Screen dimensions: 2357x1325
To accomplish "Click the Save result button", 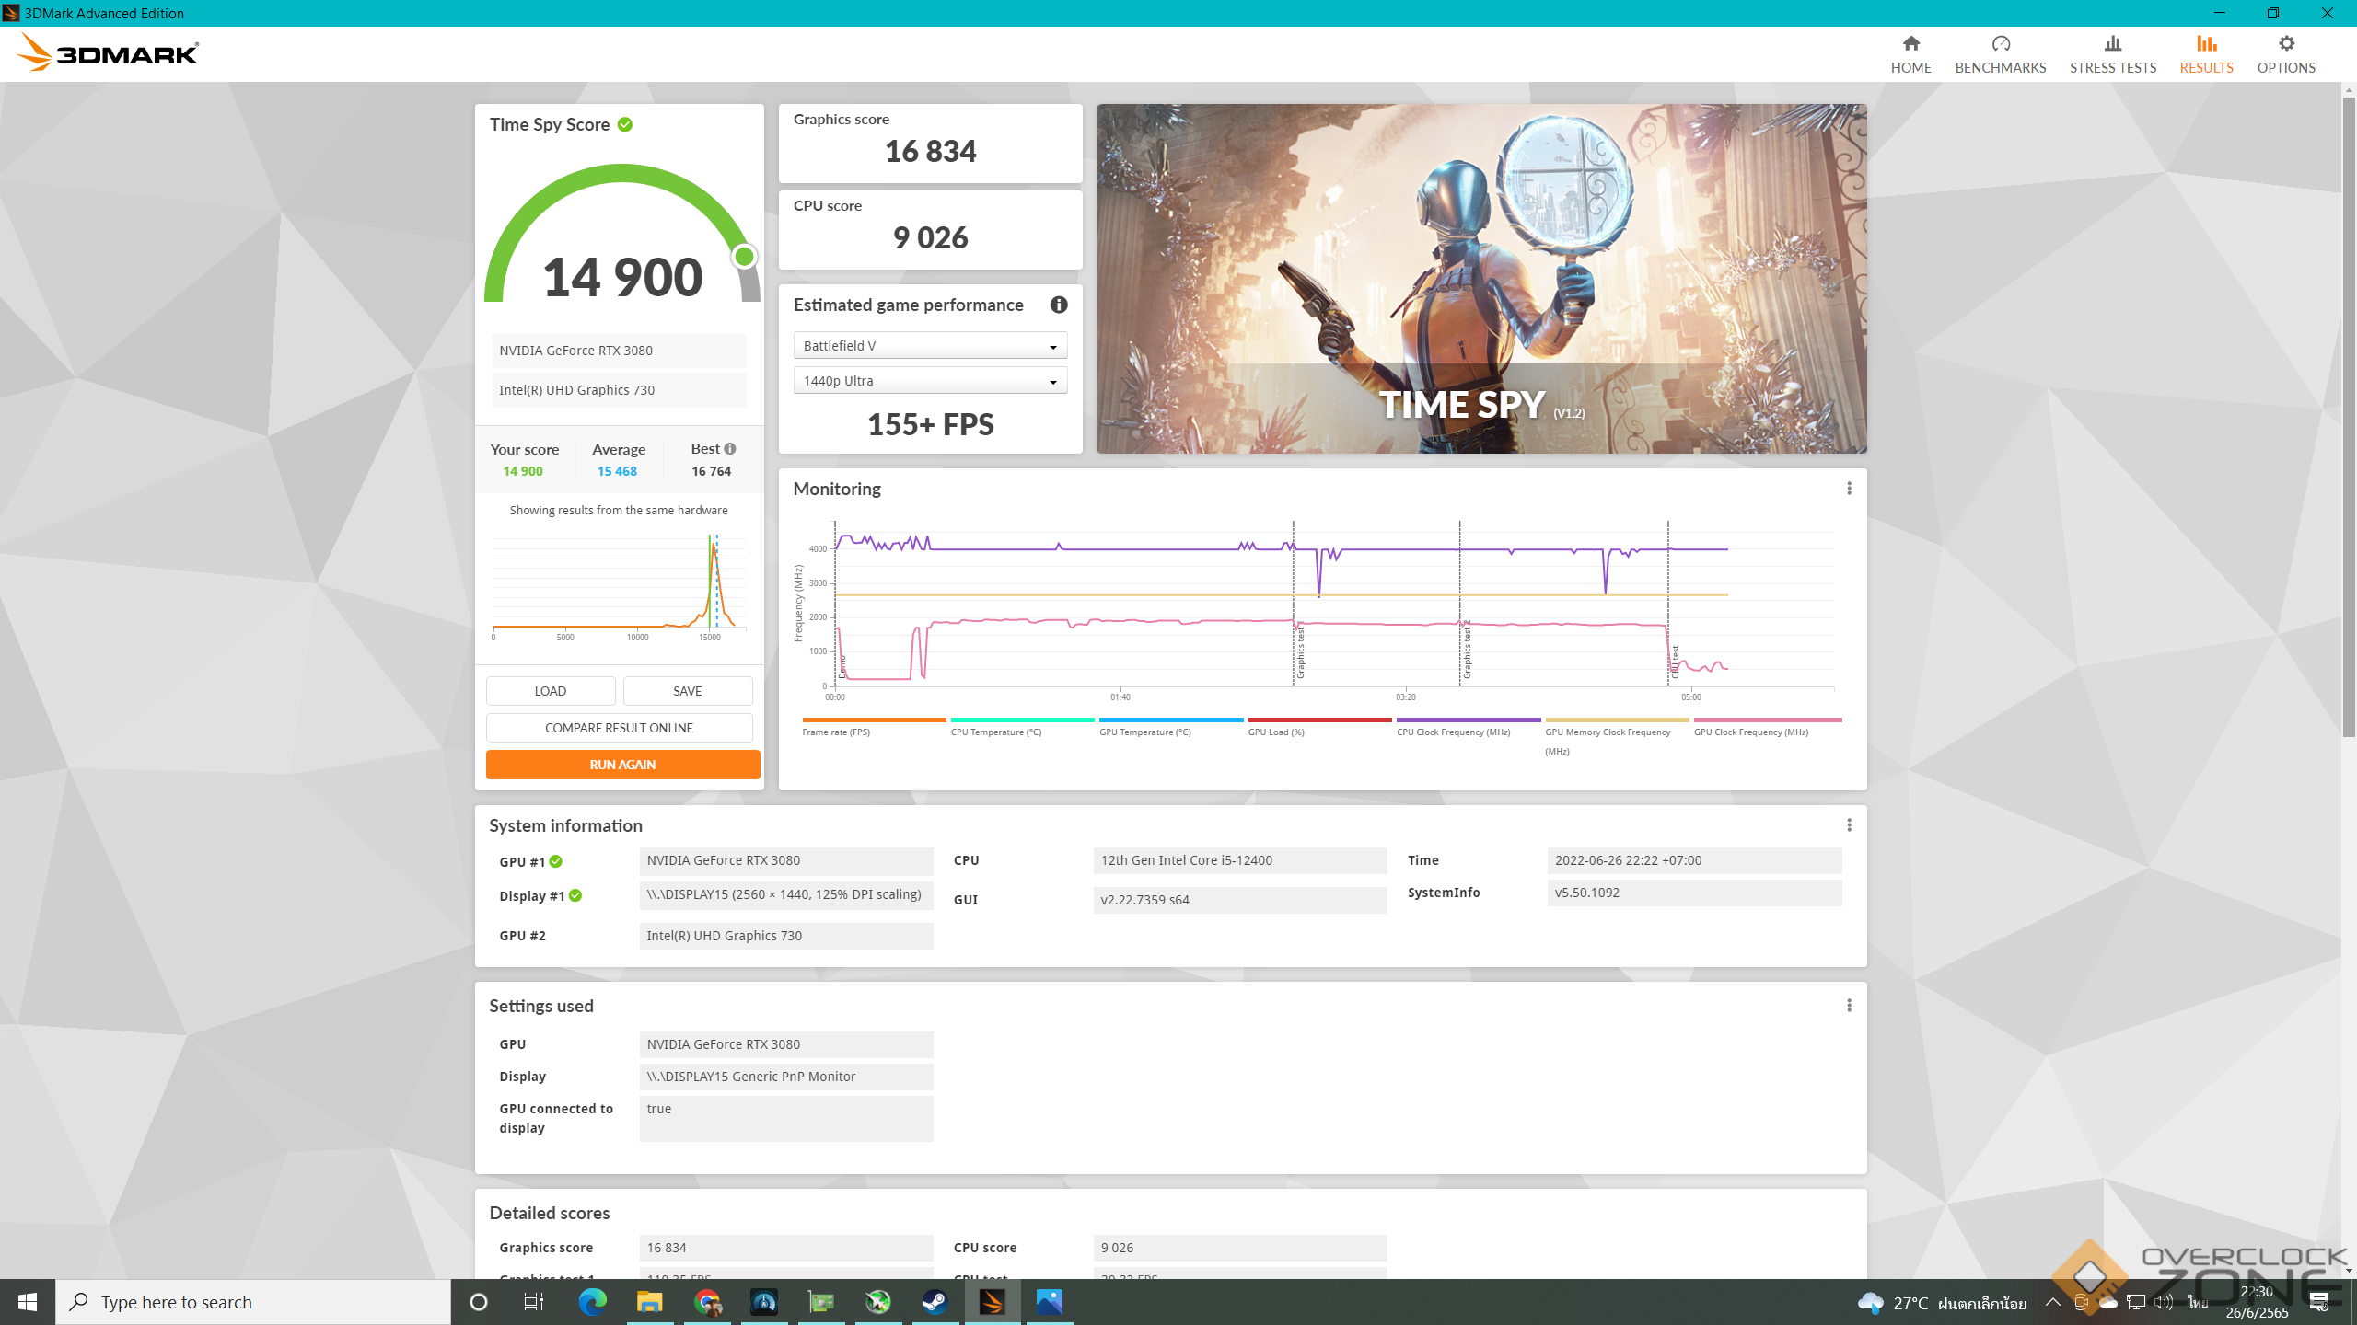I will pyautogui.click(x=687, y=691).
